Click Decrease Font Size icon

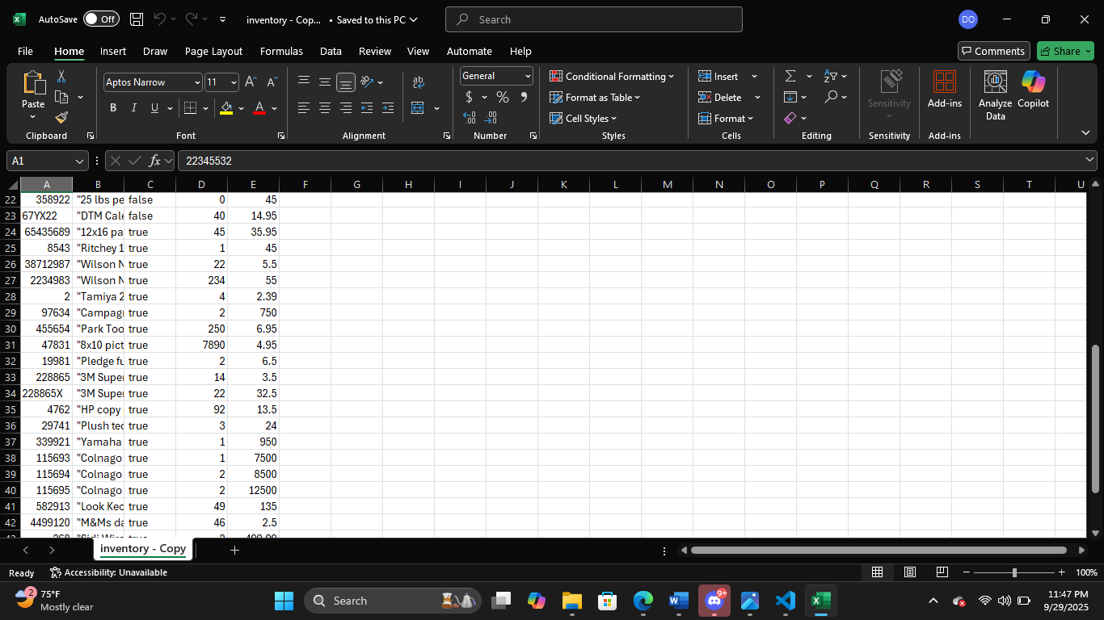tap(272, 82)
